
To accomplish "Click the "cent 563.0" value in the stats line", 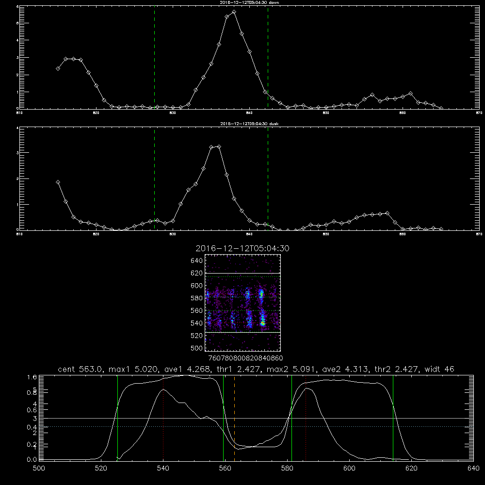I will [x=81, y=369].
